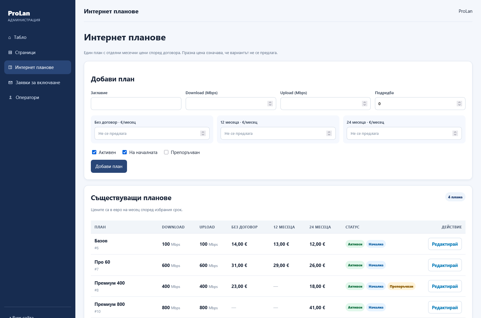Click the 13,00 € price cell
481x318 pixels.
[x=281, y=244]
